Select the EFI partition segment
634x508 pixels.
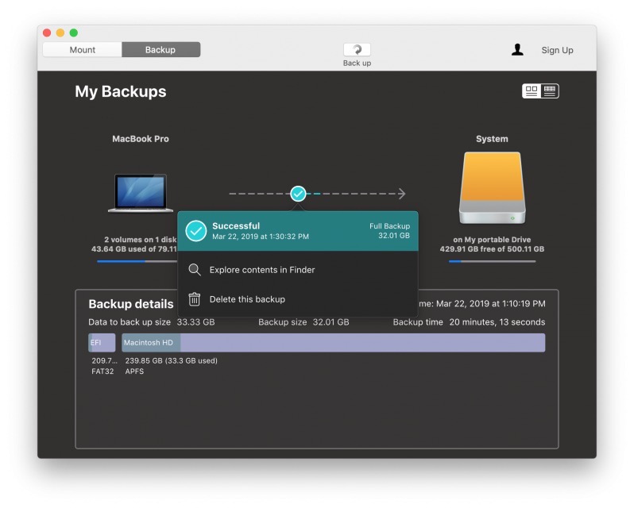[101, 343]
